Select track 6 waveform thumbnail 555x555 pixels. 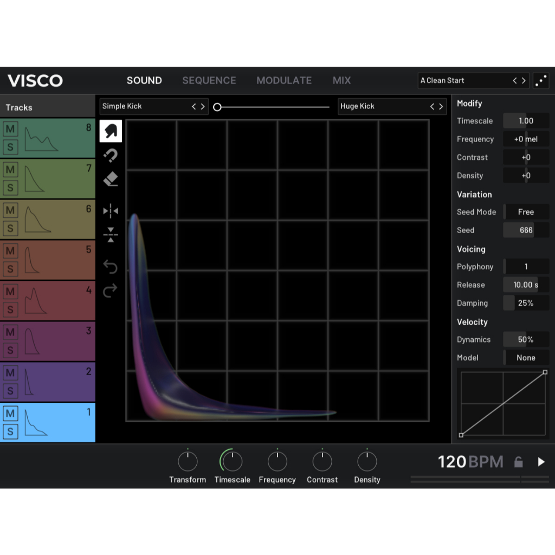pyautogui.click(x=37, y=220)
